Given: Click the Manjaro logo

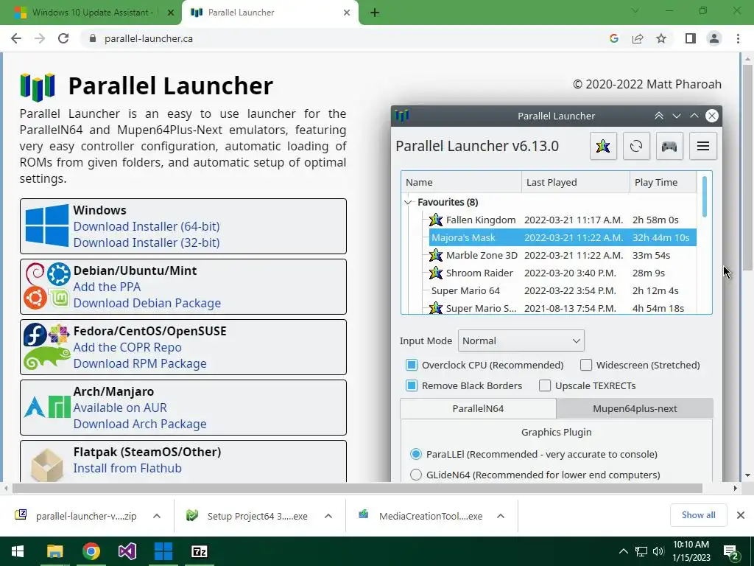Looking at the screenshot, I should pyautogui.click(x=59, y=407).
